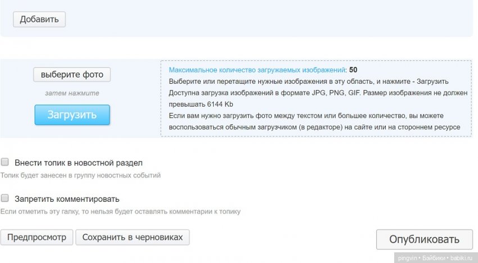Open Предпросмотр of the topic
The height and width of the screenshot is (263, 478).
pyautogui.click(x=37, y=238)
